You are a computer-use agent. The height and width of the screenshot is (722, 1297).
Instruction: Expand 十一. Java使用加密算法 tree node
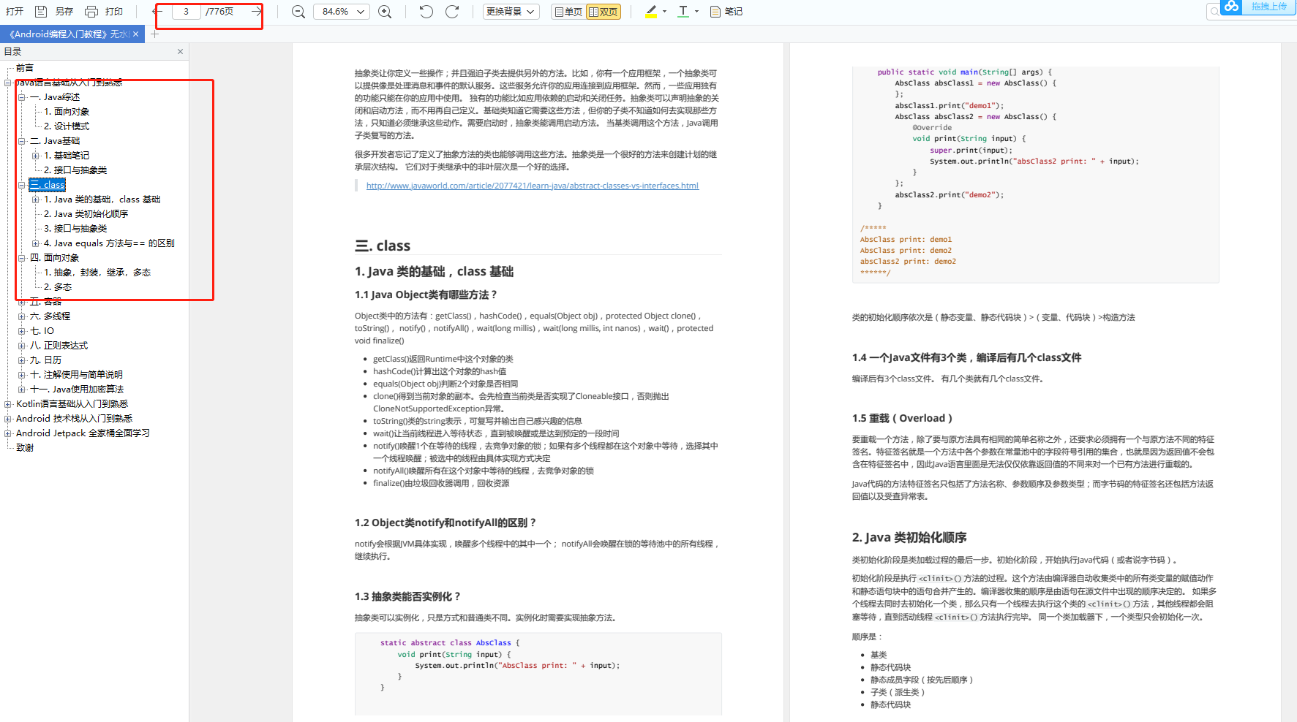point(22,389)
